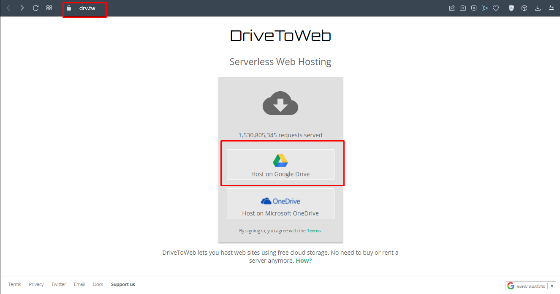Click the "Serverless Web Hosting" subtitle
560x294 pixels.
(280, 62)
